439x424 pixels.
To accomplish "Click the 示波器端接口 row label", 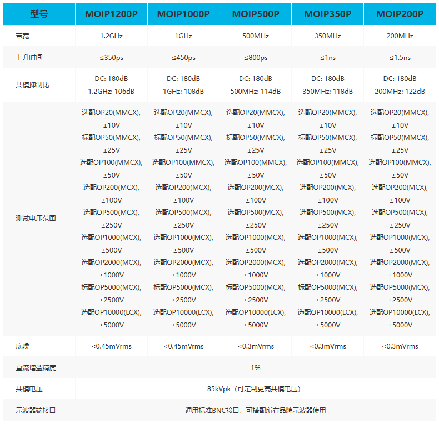I will [x=36, y=410].
